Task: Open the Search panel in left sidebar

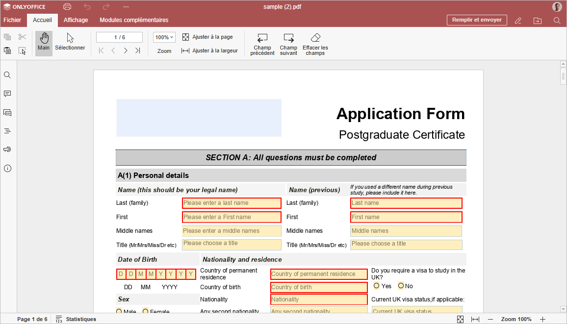Action: [x=7, y=75]
